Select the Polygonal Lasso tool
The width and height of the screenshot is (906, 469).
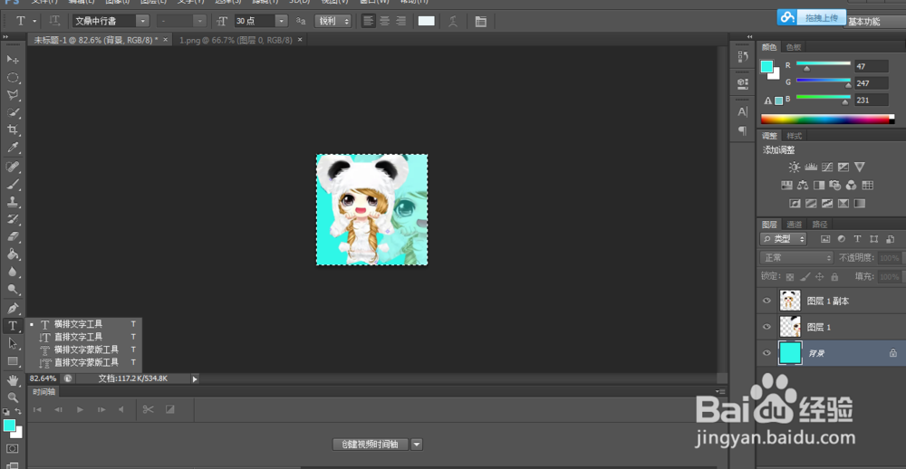pos(13,95)
